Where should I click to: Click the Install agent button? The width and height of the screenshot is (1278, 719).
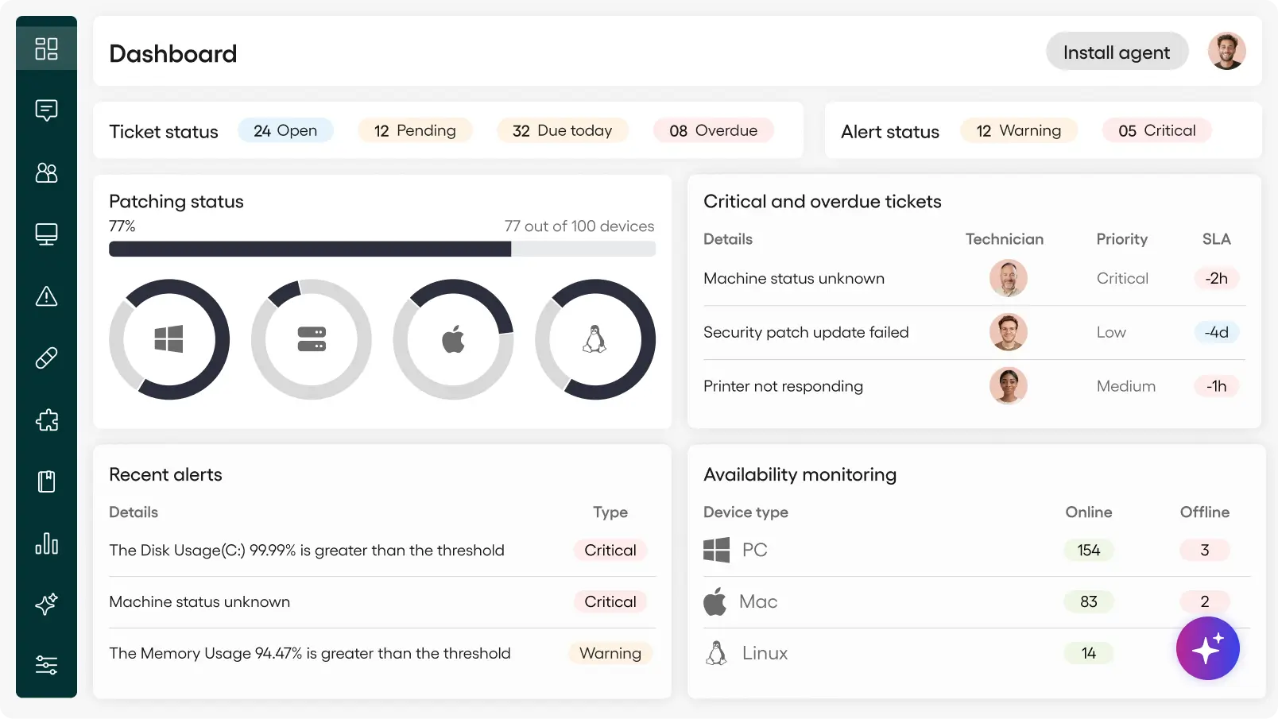point(1117,51)
